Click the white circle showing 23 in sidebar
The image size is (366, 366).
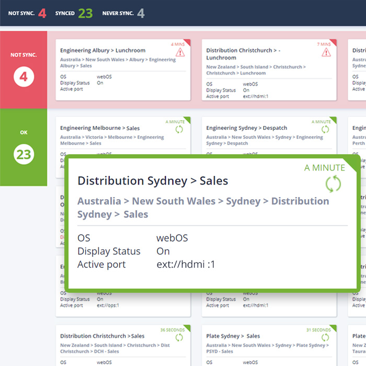[24, 155]
